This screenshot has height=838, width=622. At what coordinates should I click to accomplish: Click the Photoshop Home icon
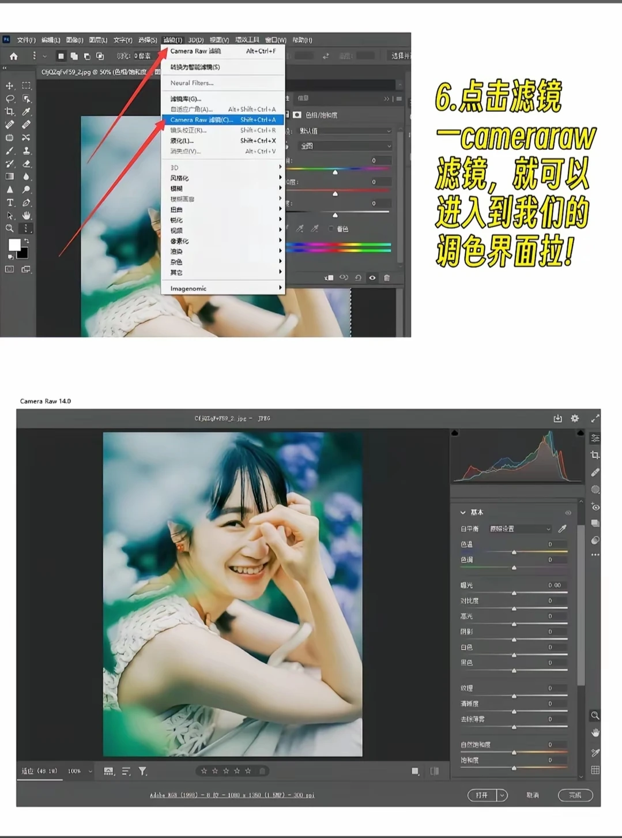[13, 56]
